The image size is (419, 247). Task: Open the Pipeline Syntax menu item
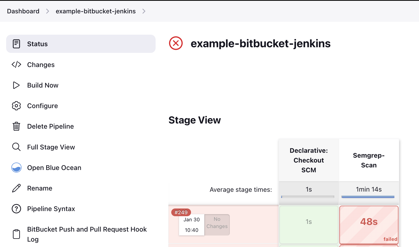point(51,209)
